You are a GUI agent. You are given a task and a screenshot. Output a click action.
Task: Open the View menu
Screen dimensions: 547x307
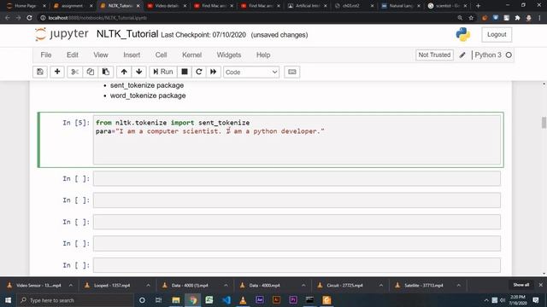click(x=101, y=55)
